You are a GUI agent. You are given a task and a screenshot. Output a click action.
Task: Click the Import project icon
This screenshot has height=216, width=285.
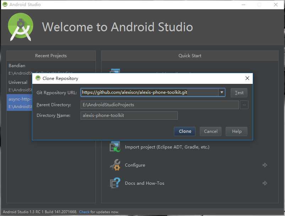click(115, 147)
